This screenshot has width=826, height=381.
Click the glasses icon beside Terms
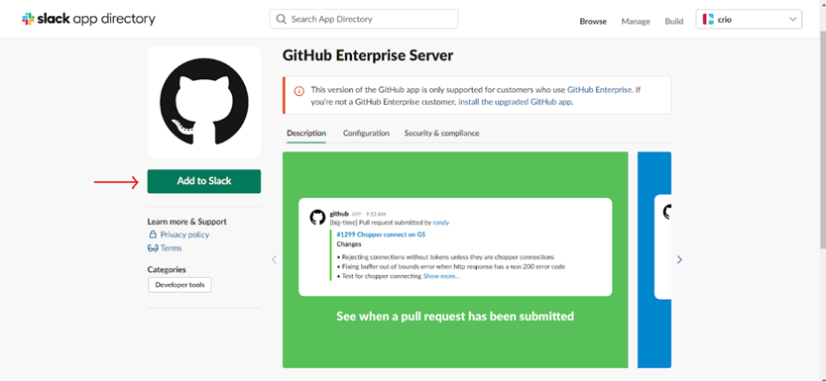click(x=153, y=248)
